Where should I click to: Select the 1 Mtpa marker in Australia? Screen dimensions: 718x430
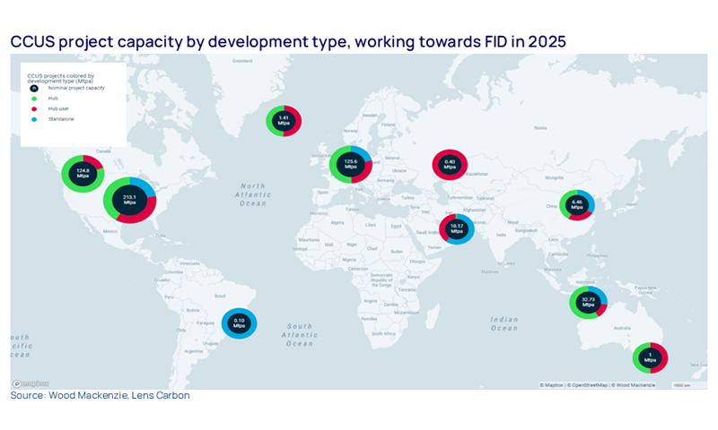click(x=650, y=357)
